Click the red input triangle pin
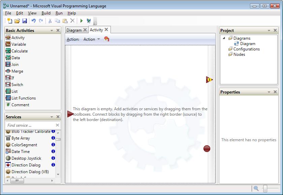Image resolution: width=283 pixels, height=195 pixels. [70, 114]
